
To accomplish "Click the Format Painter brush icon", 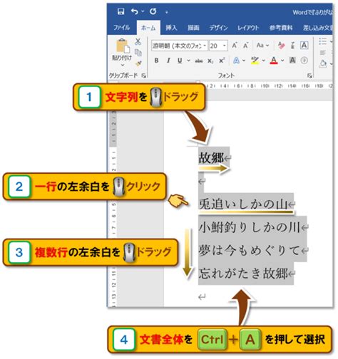I will click(x=138, y=63).
